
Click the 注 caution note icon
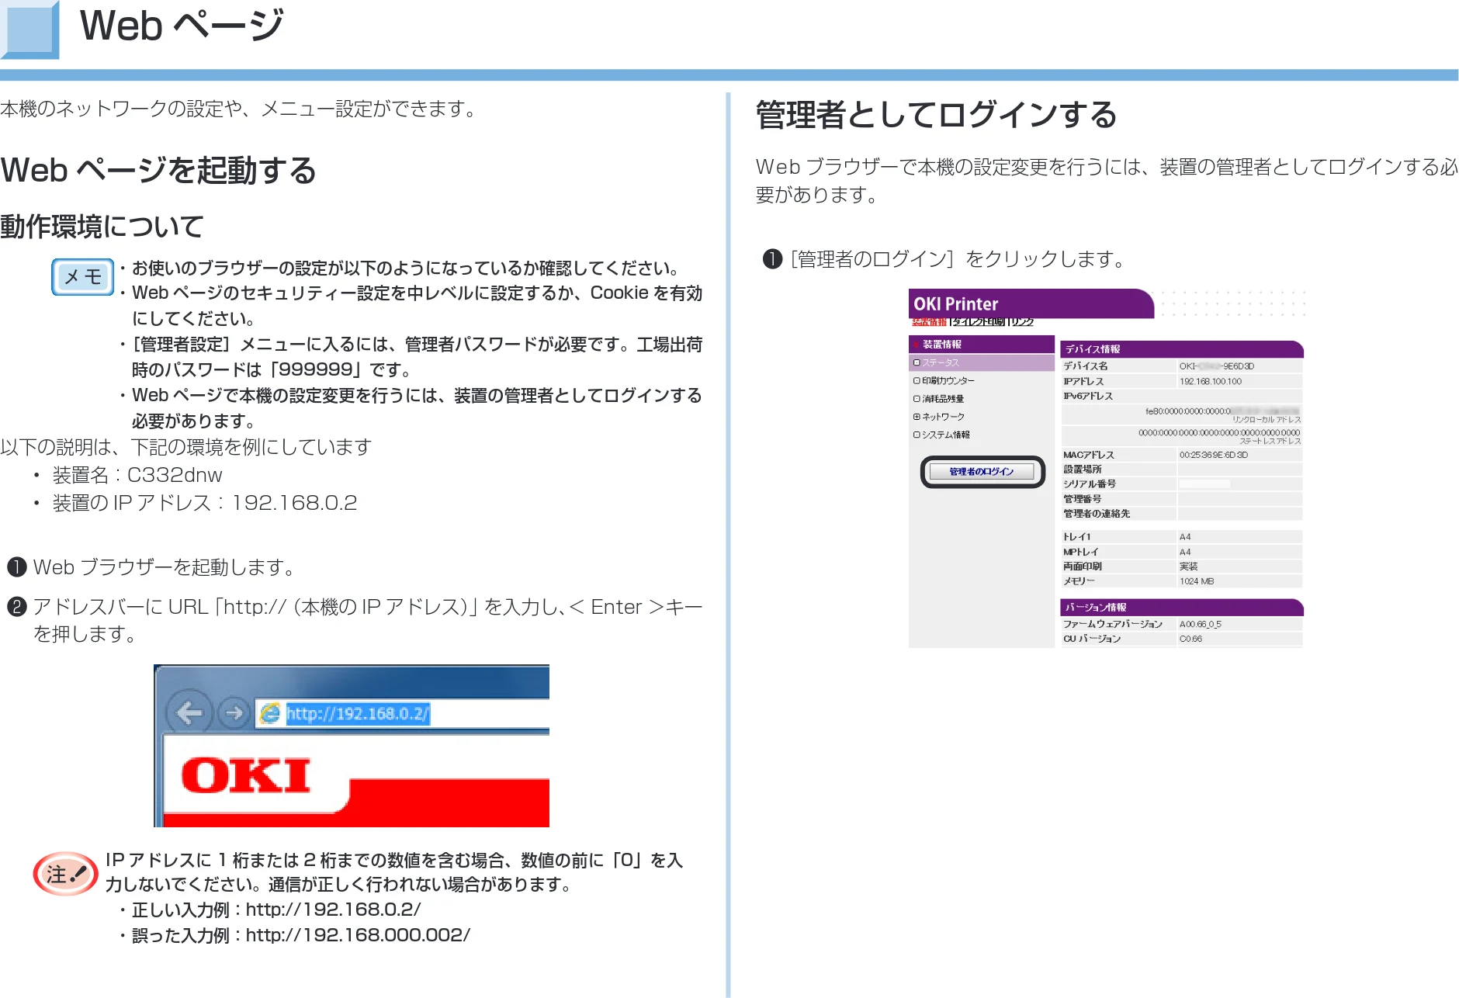(65, 874)
